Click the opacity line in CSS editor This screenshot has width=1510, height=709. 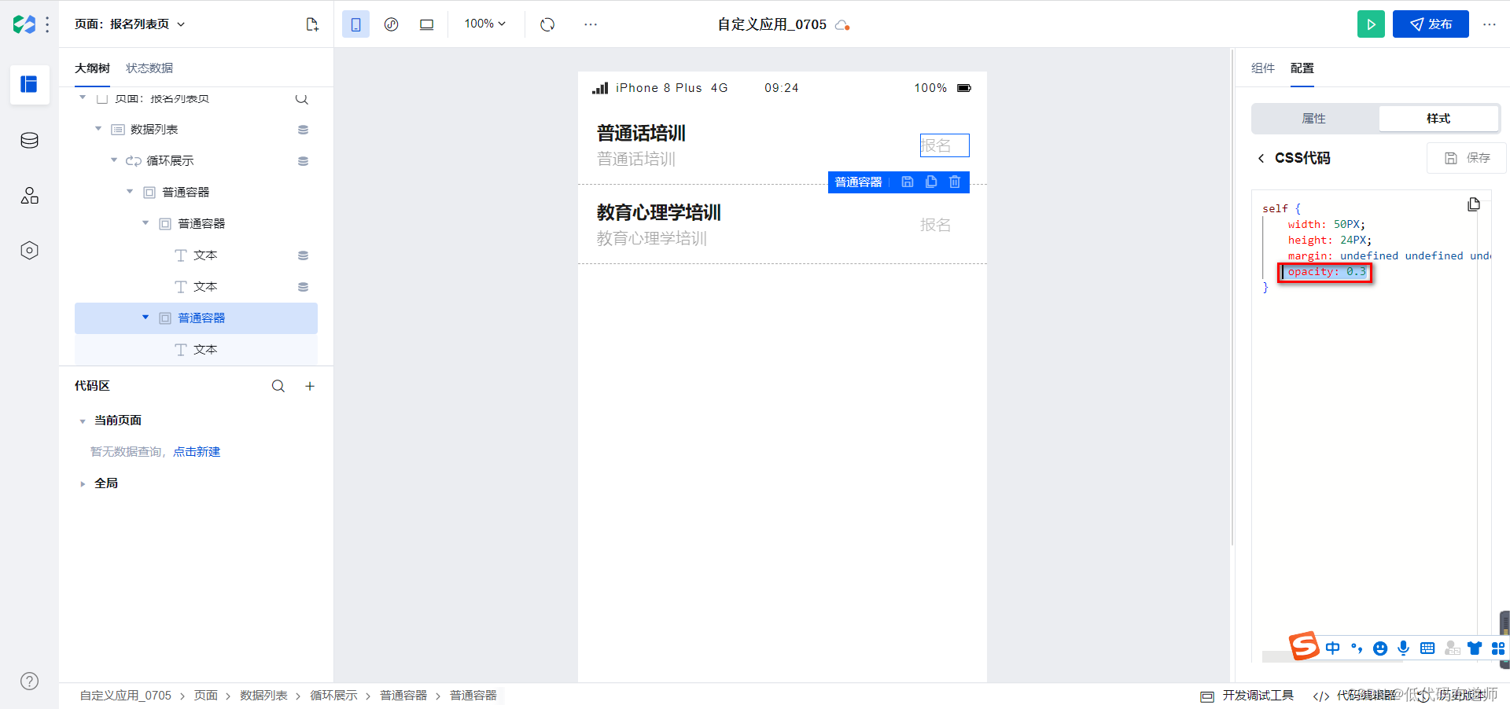click(1327, 272)
